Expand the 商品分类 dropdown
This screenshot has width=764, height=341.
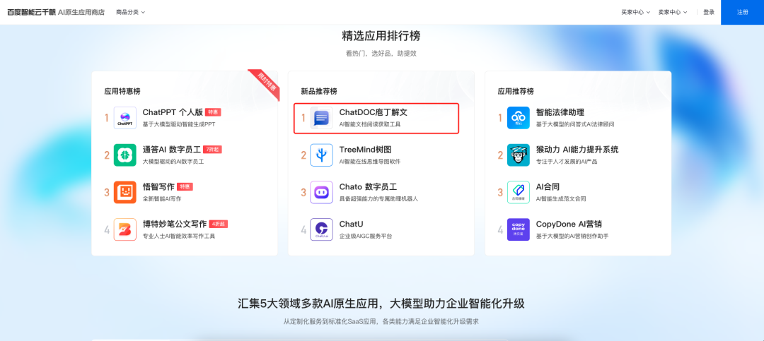click(x=131, y=12)
